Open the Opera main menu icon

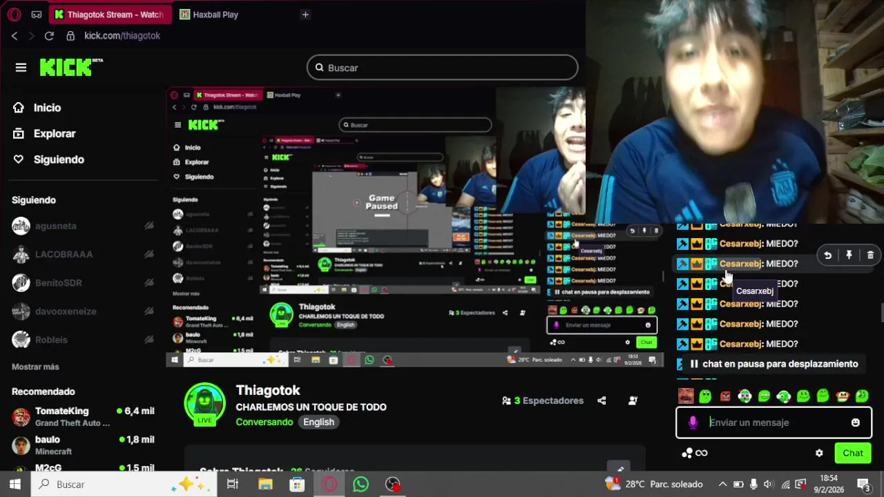pyautogui.click(x=14, y=14)
